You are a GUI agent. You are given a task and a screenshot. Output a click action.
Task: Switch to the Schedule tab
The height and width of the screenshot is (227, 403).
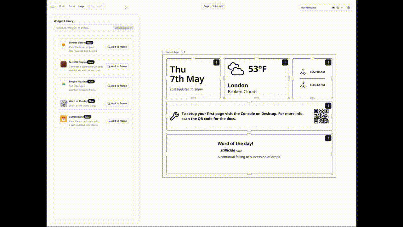point(218,6)
